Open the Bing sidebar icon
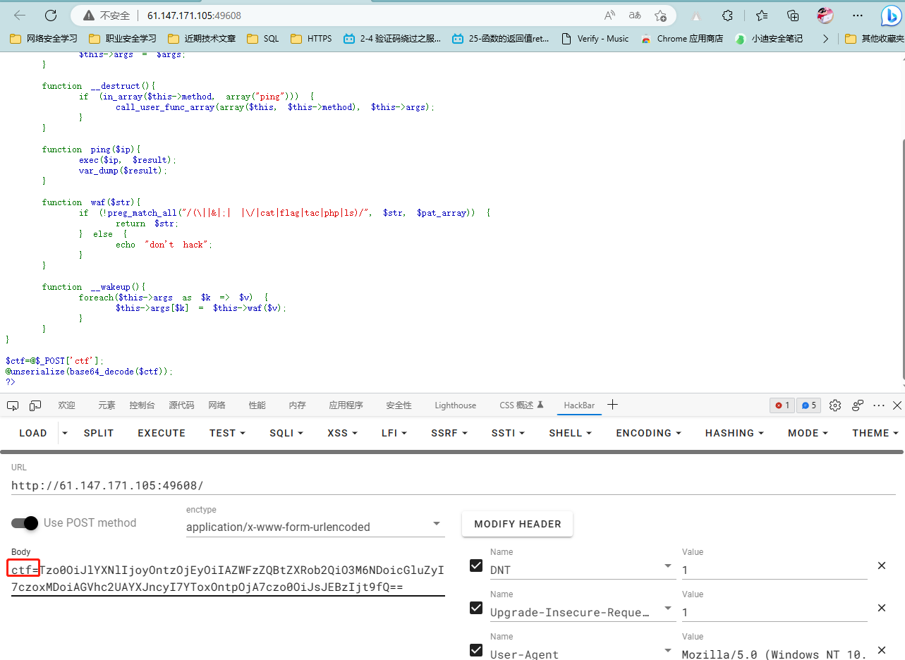This screenshot has width=905, height=660. click(890, 16)
